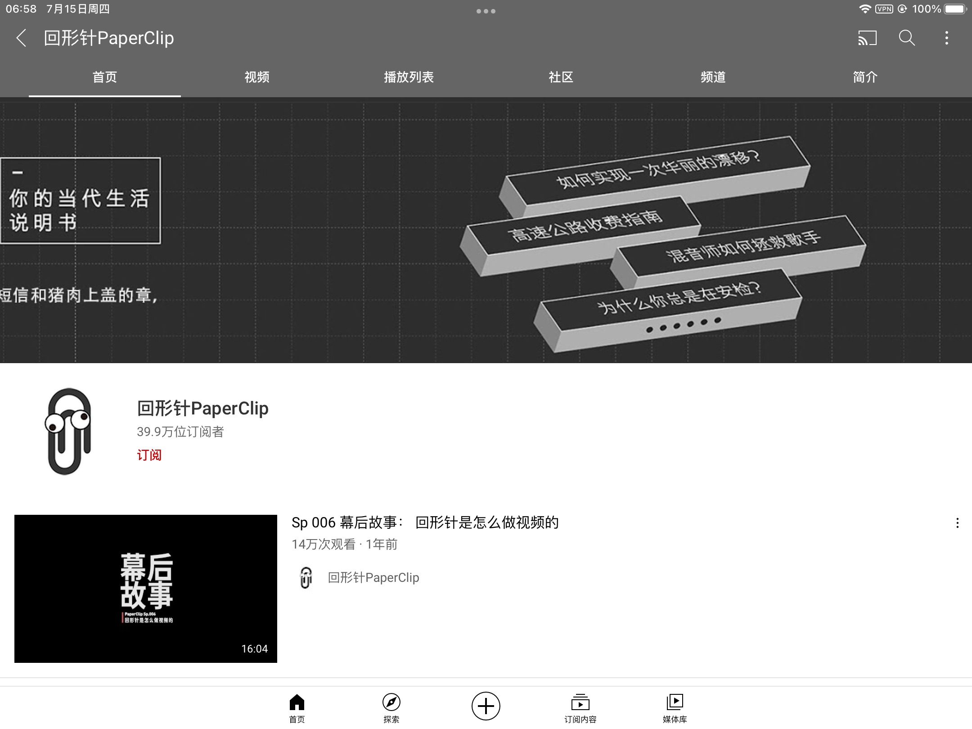
Task: Switch to the 视频 tab
Action: 257,77
